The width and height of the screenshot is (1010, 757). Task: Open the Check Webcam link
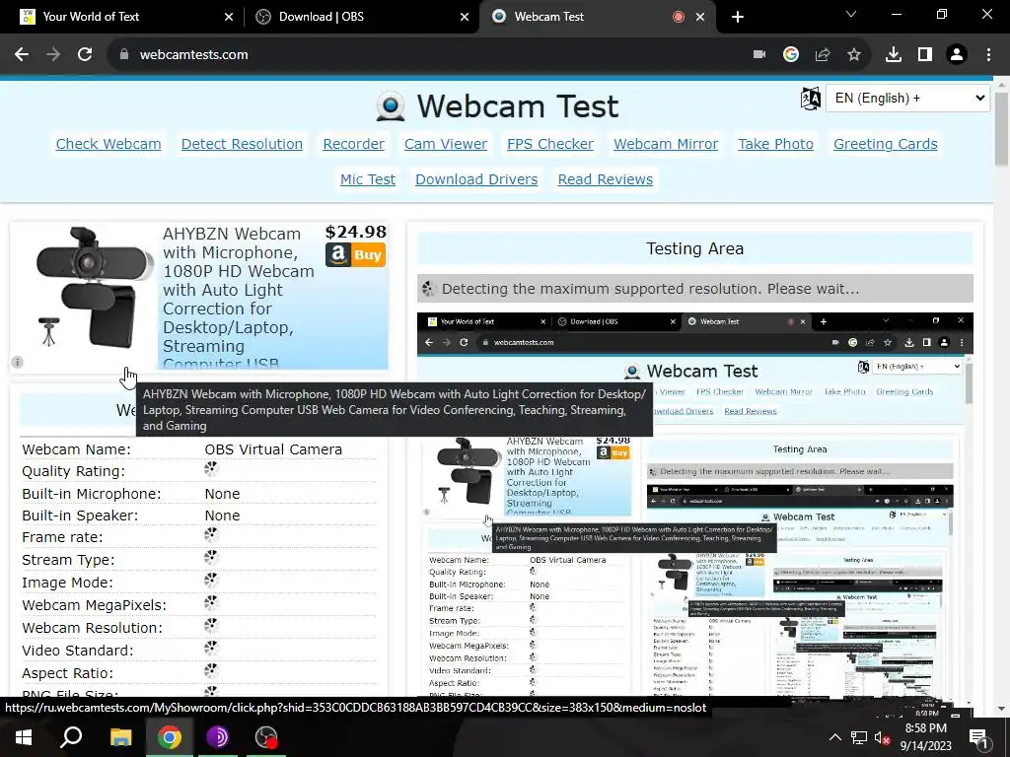point(108,144)
